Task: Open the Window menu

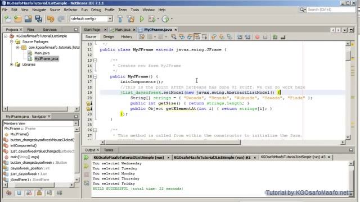Action: point(148,10)
